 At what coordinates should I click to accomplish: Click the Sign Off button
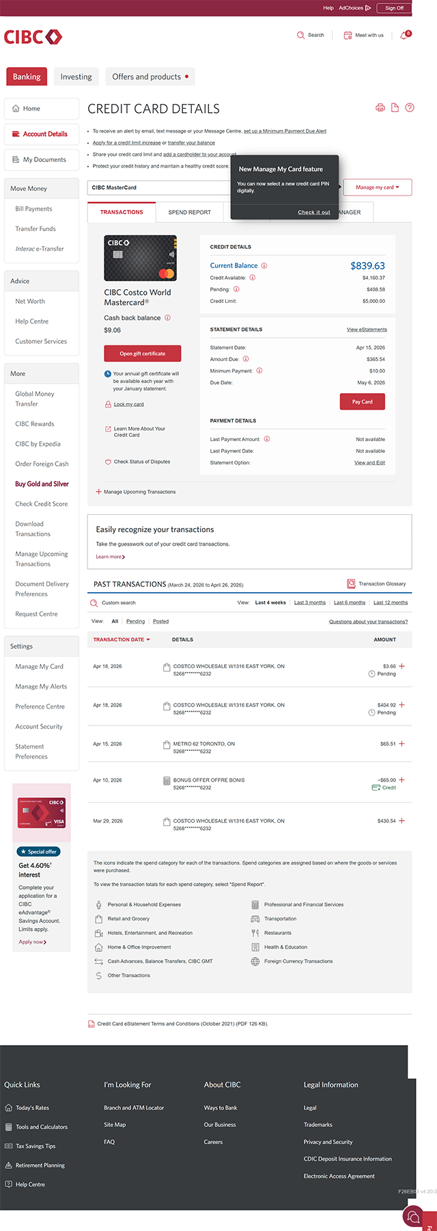[x=394, y=8]
